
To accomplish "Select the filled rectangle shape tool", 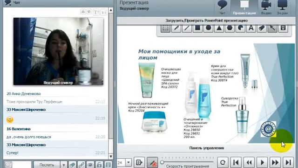I will click(x=197, y=28).
